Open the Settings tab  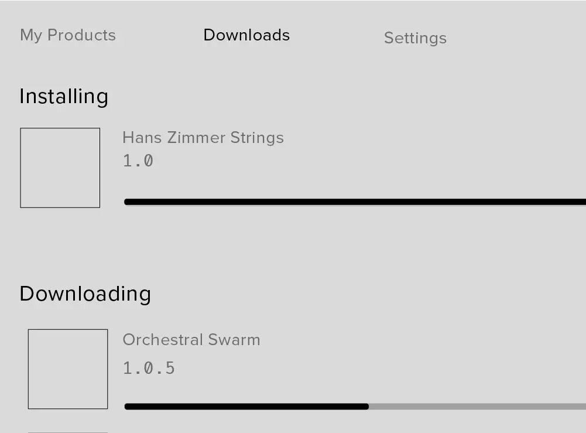(x=415, y=38)
